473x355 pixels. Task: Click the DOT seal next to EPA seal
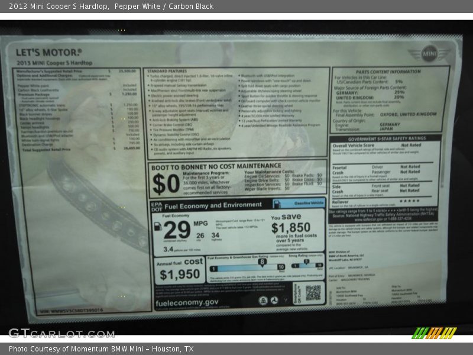tap(274, 301)
